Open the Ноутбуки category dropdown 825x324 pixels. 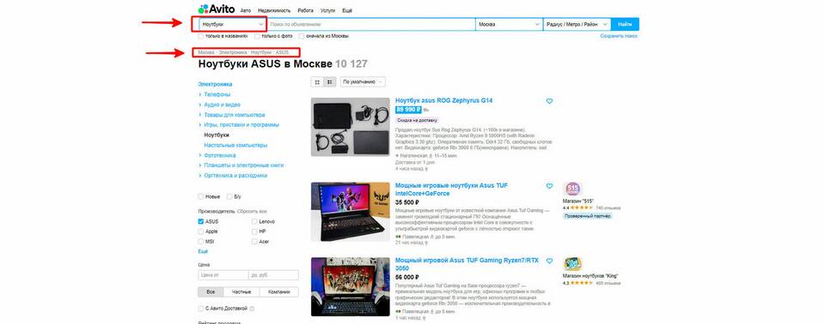pos(231,24)
